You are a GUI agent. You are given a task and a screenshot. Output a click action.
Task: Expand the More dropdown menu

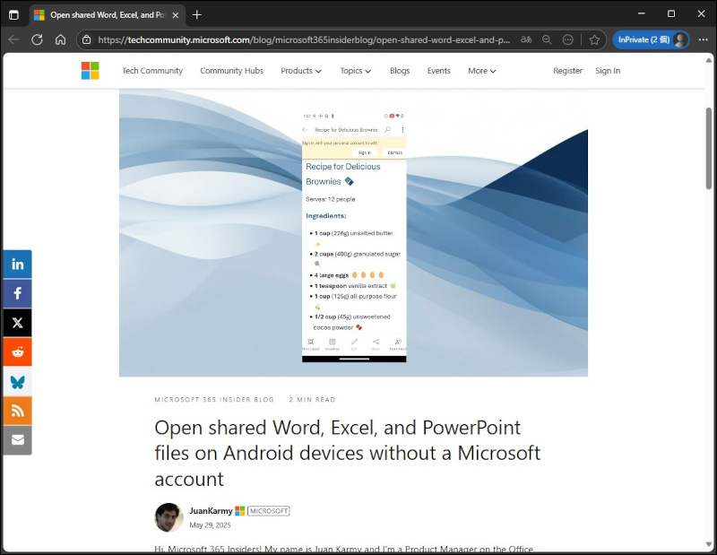482,71
